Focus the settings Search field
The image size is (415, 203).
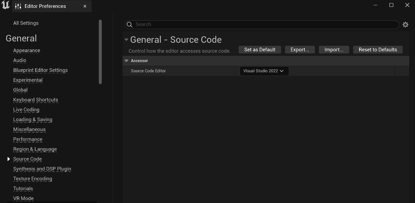pos(262,24)
